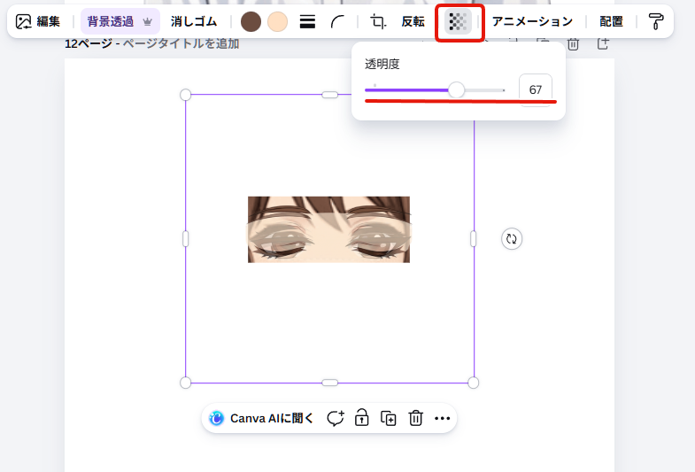Open the corner rounding icon
Screen dimensions: 695x472
(x=337, y=21)
